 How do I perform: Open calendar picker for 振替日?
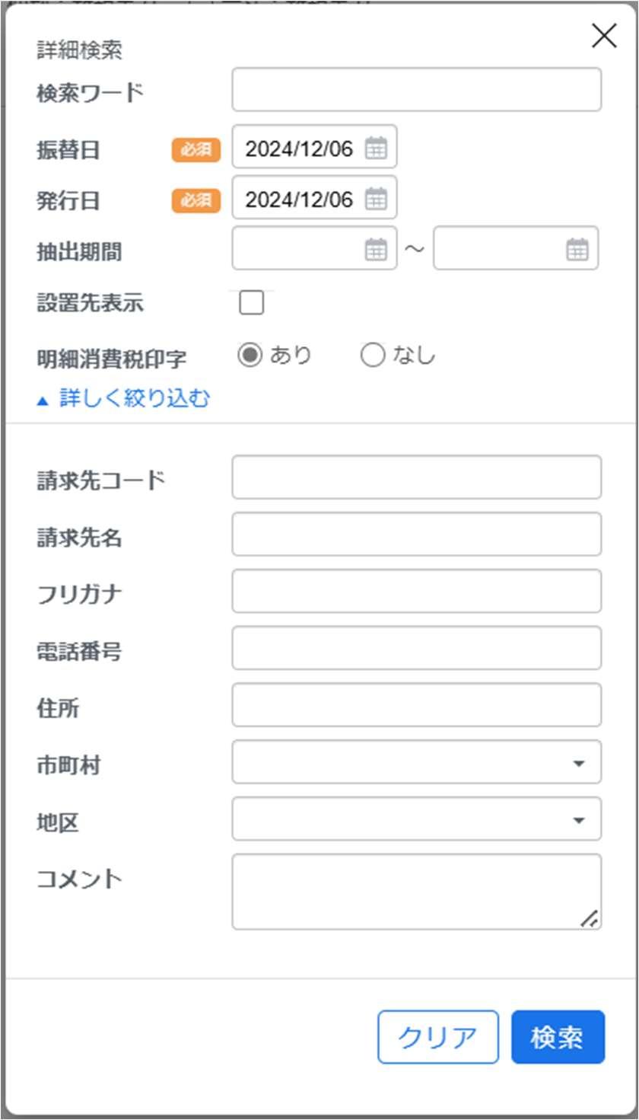coord(376,148)
